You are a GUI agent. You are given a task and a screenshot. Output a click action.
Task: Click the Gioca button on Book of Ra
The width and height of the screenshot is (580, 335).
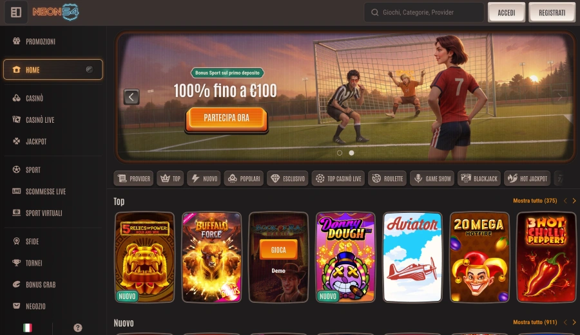278,249
